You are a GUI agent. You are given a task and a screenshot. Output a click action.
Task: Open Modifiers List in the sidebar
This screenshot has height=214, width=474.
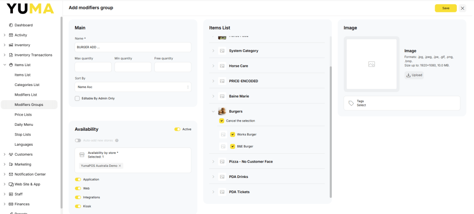pyautogui.click(x=26, y=95)
